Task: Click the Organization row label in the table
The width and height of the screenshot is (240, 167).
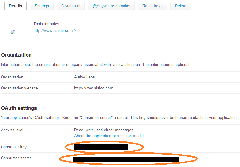Action: point(12,77)
